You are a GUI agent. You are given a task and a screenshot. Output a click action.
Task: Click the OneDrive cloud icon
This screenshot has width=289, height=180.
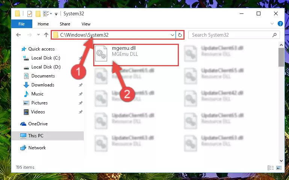(23, 124)
